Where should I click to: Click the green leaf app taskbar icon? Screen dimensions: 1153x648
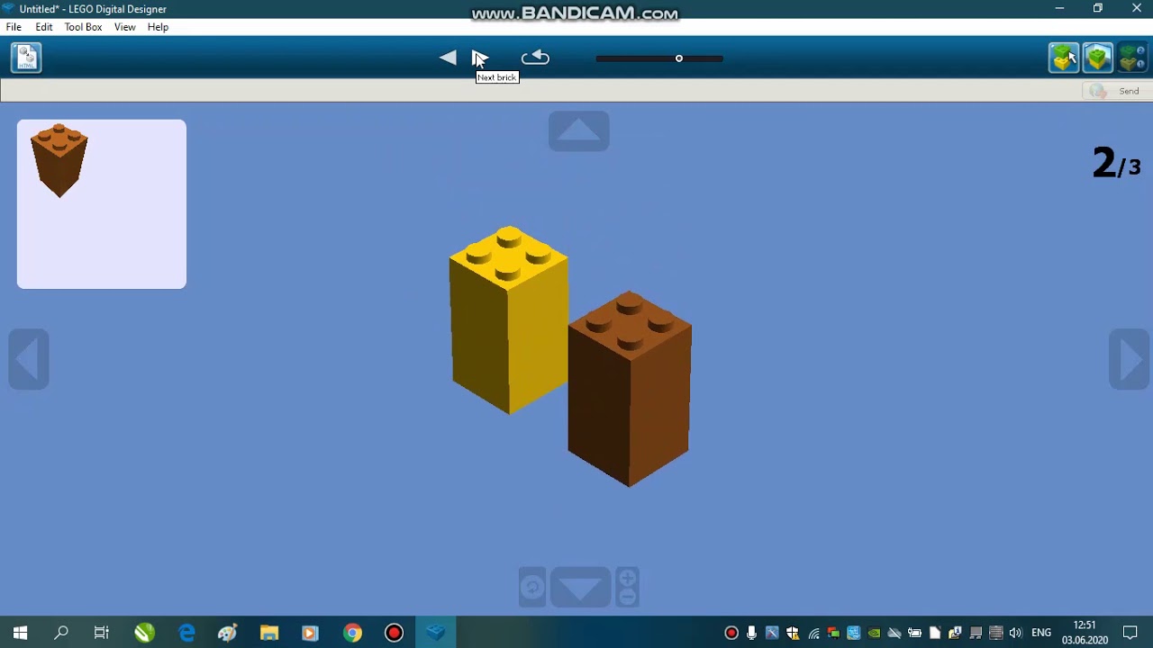(144, 633)
